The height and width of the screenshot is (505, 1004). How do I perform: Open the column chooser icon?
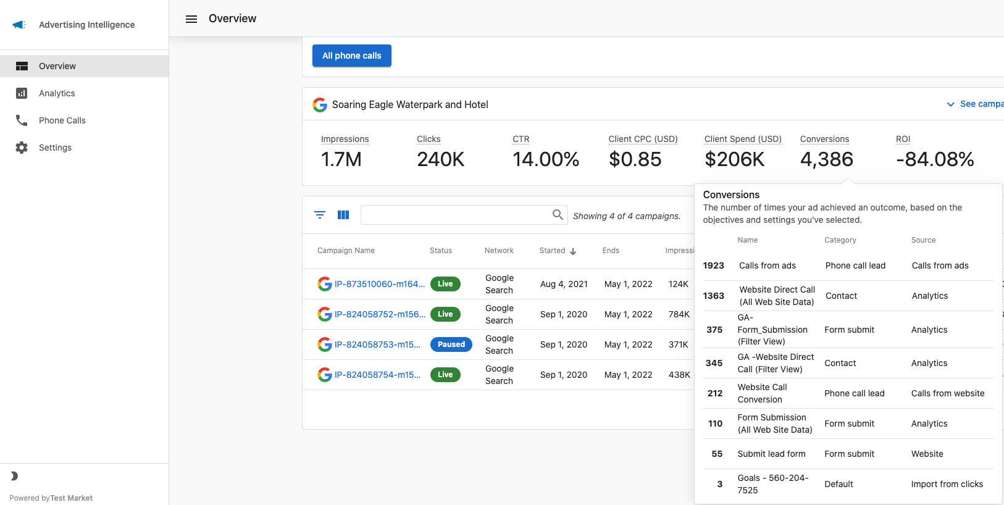(343, 215)
